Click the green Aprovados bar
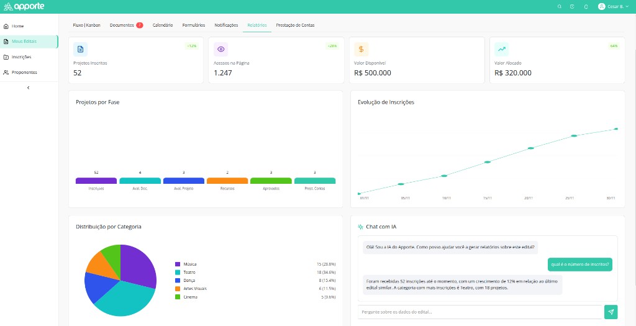Image resolution: width=636 pixels, height=326 pixels. pyautogui.click(x=271, y=181)
